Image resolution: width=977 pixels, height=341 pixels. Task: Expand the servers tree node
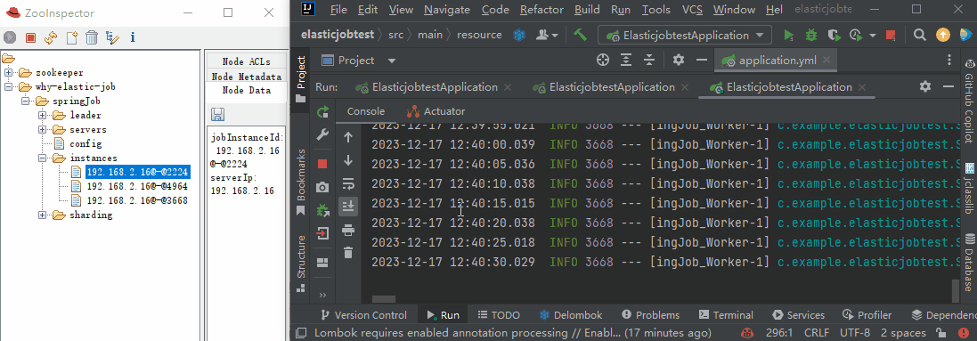[x=43, y=130]
